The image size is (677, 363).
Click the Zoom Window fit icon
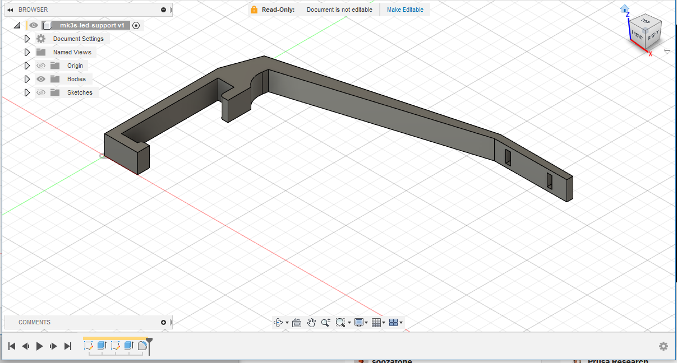pos(340,322)
